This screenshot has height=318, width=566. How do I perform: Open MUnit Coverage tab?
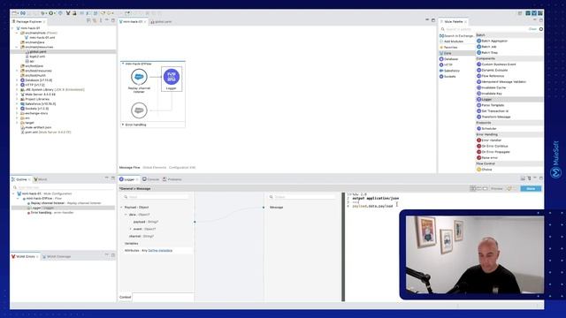(57, 256)
